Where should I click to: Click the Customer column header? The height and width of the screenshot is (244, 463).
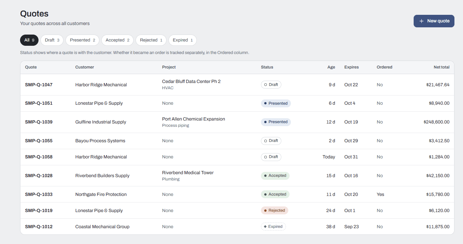coord(85,67)
